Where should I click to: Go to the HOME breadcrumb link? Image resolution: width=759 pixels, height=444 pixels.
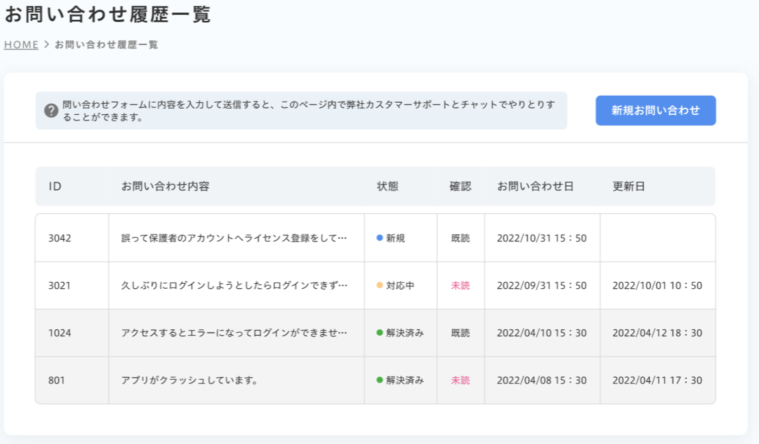coord(21,45)
